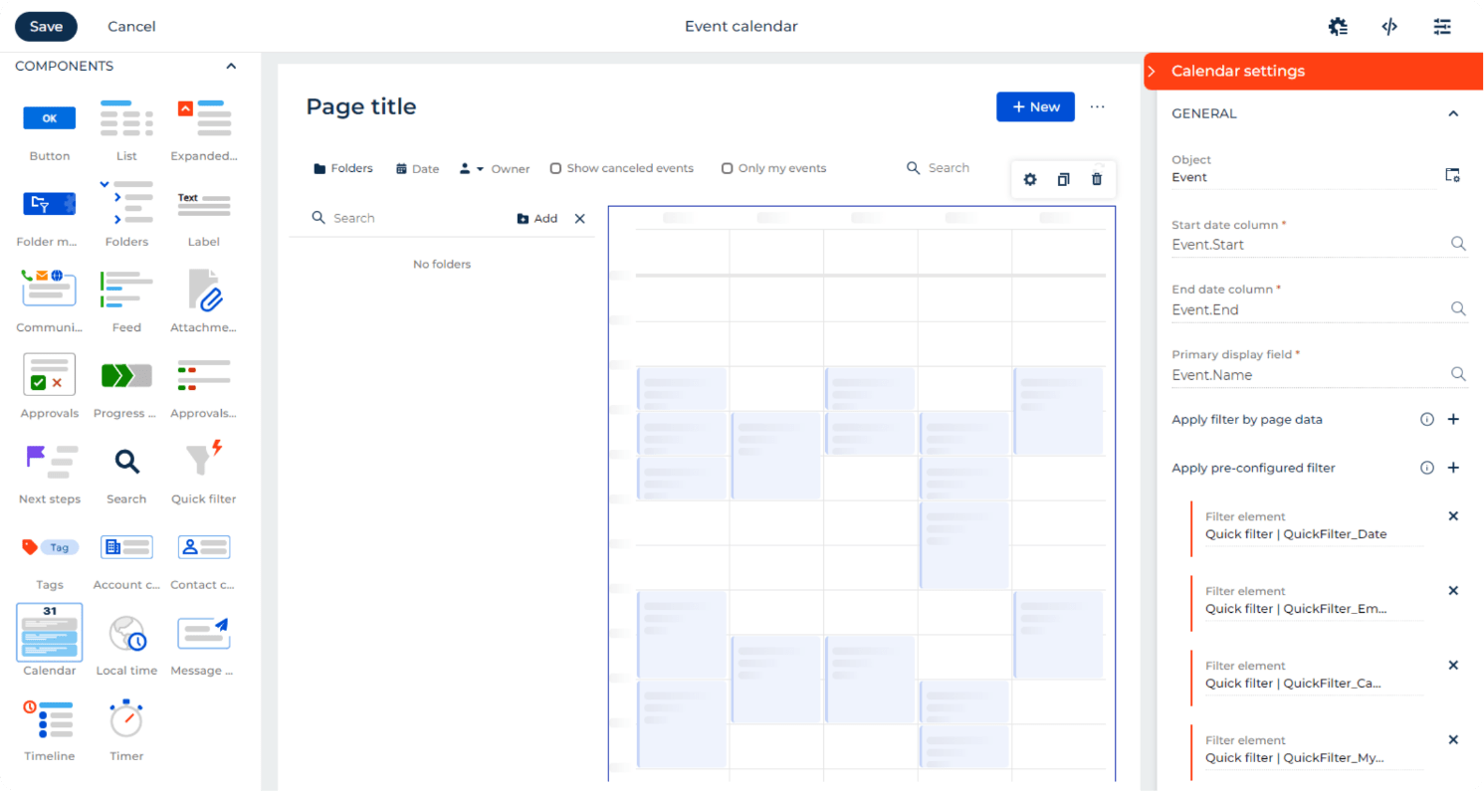This screenshot has height=791, width=1484.
Task: Open the Date quick filter
Action: 417,169
